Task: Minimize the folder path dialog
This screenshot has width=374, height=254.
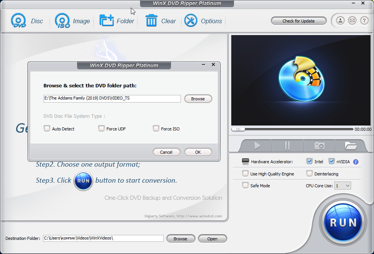Action: (203, 64)
